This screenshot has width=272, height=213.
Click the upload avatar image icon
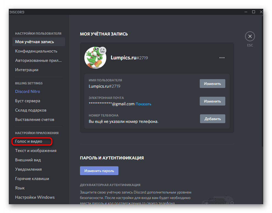(x=103, y=50)
